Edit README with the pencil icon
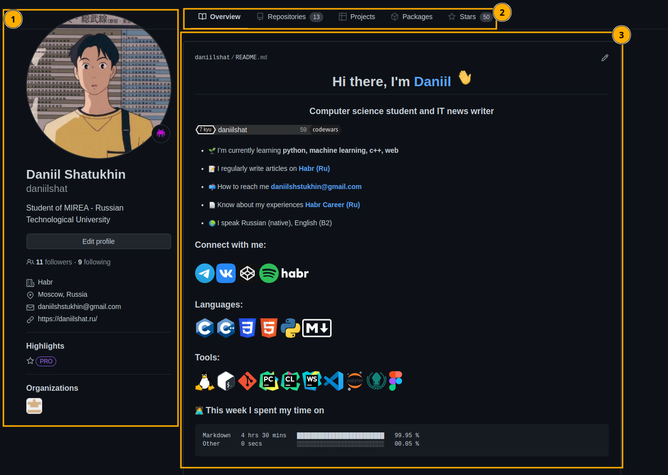Image resolution: width=668 pixels, height=475 pixels. point(605,58)
